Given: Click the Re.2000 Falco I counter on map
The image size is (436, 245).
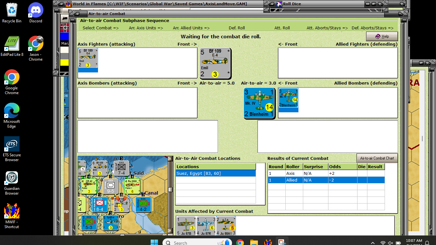Looking at the screenshot, I should [132, 186].
